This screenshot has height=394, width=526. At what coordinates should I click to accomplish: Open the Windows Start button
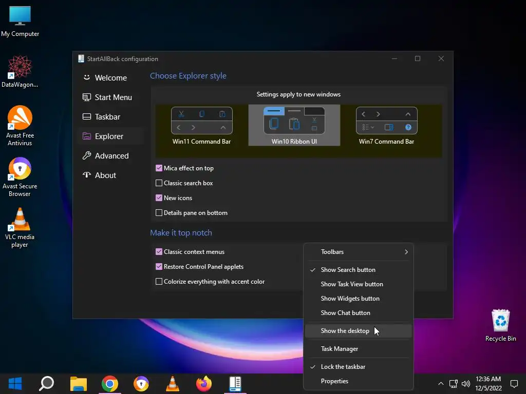tap(15, 384)
